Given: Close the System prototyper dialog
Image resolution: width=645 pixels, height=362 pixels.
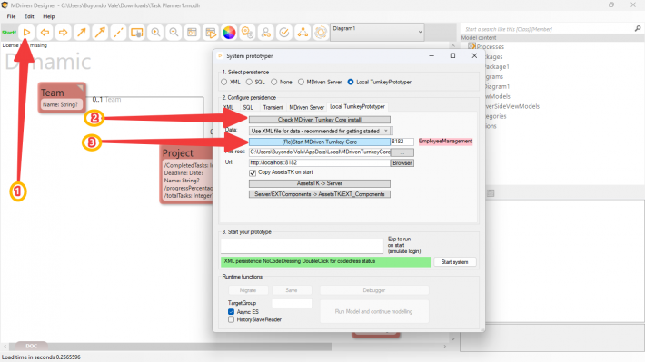Looking at the screenshot, I should (474, 55).
